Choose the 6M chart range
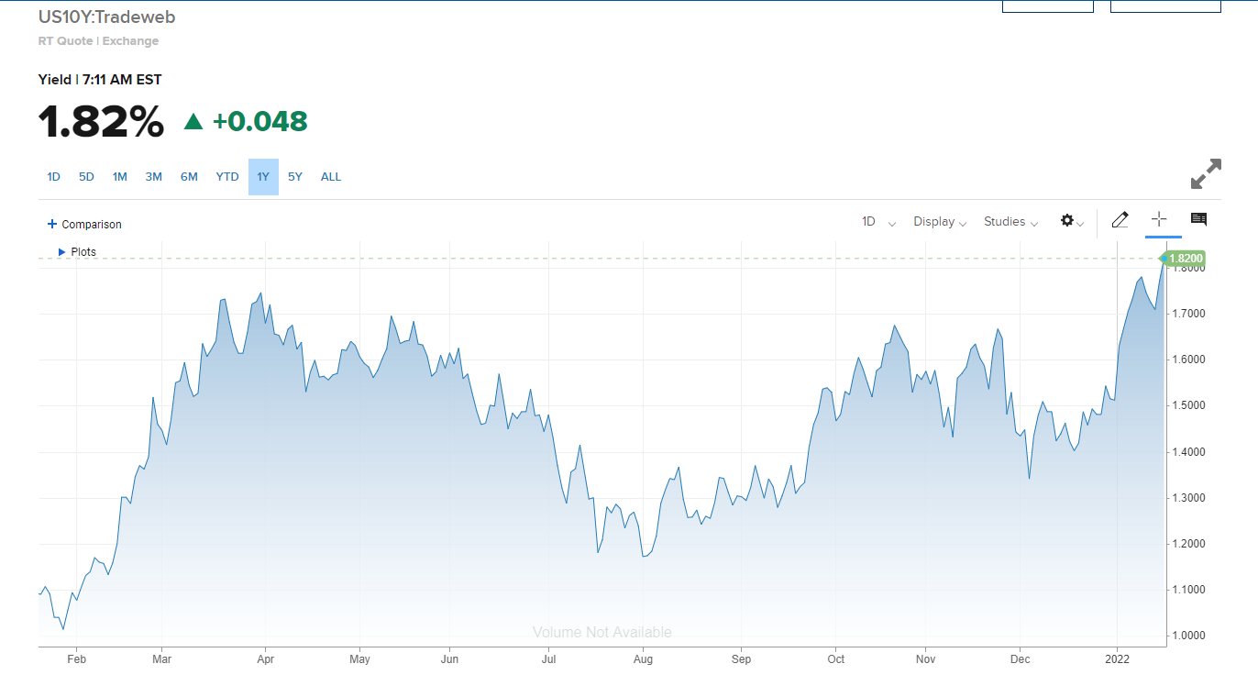Screen dimensions: 1258x697 click(x=189, y=177)
